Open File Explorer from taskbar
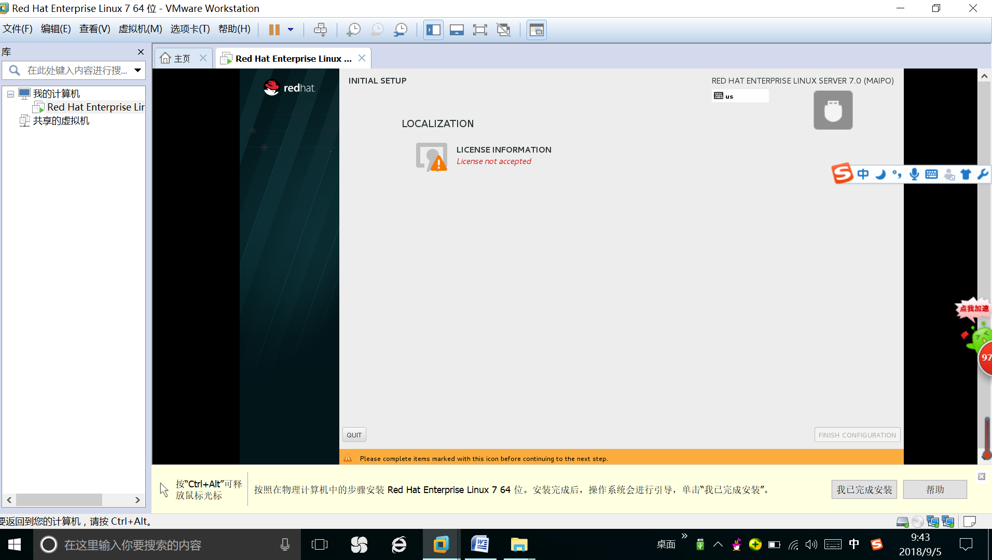The width and height of the screenshot is (992, 560). pos(519,544)
